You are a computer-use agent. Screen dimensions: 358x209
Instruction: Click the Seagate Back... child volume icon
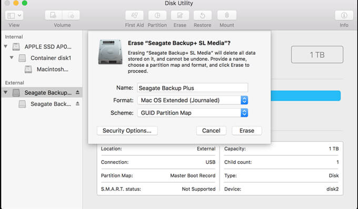pos(22,104)
